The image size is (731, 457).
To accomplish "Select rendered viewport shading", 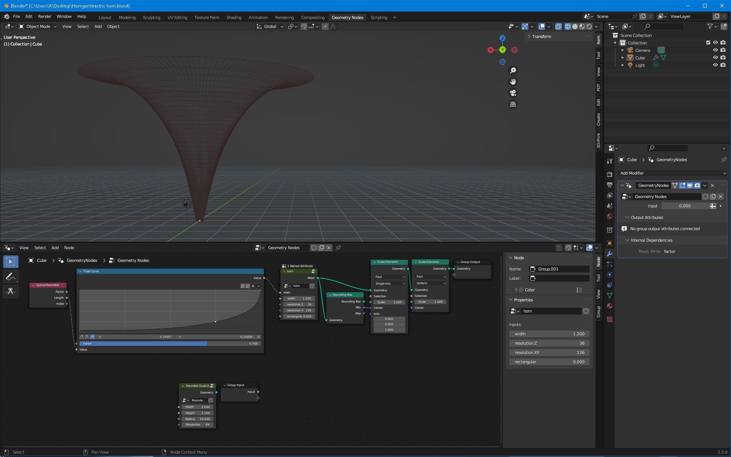I will coord(589,26).
